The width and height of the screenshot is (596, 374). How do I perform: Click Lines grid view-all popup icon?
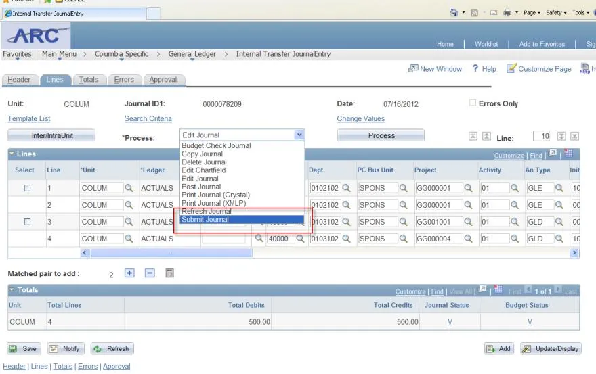(x=553, y=154)
